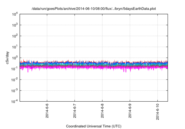Click the 10^3 y-axis tick label
This screenshot has height=129, width=185.
(15, 25)
